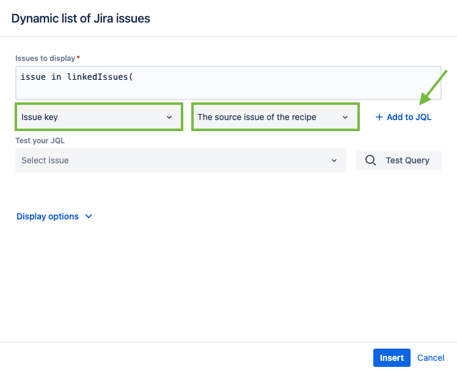Click the 'Issues to display' field label

[45, 59]
